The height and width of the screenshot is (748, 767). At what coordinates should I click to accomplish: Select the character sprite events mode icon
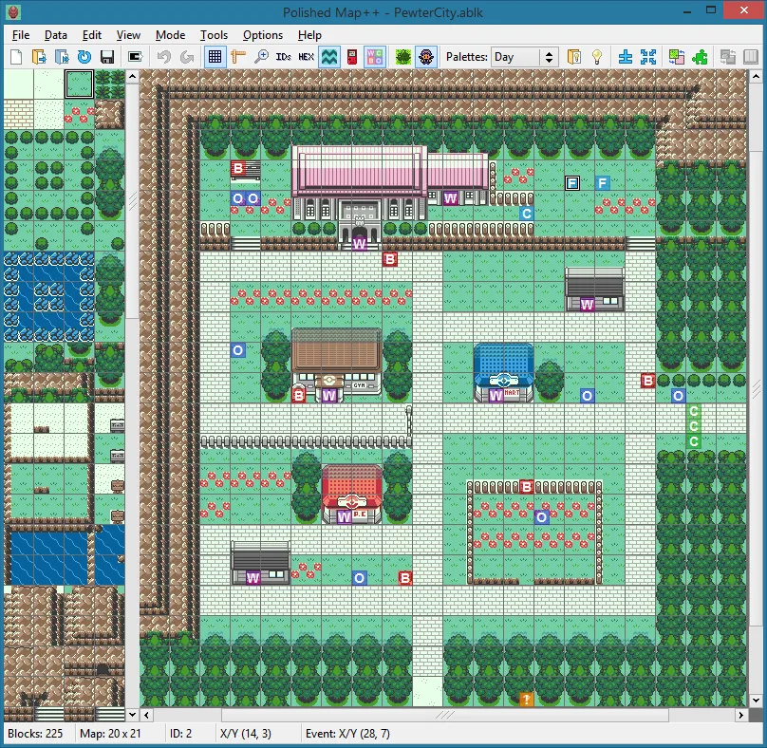pos(426,57)
